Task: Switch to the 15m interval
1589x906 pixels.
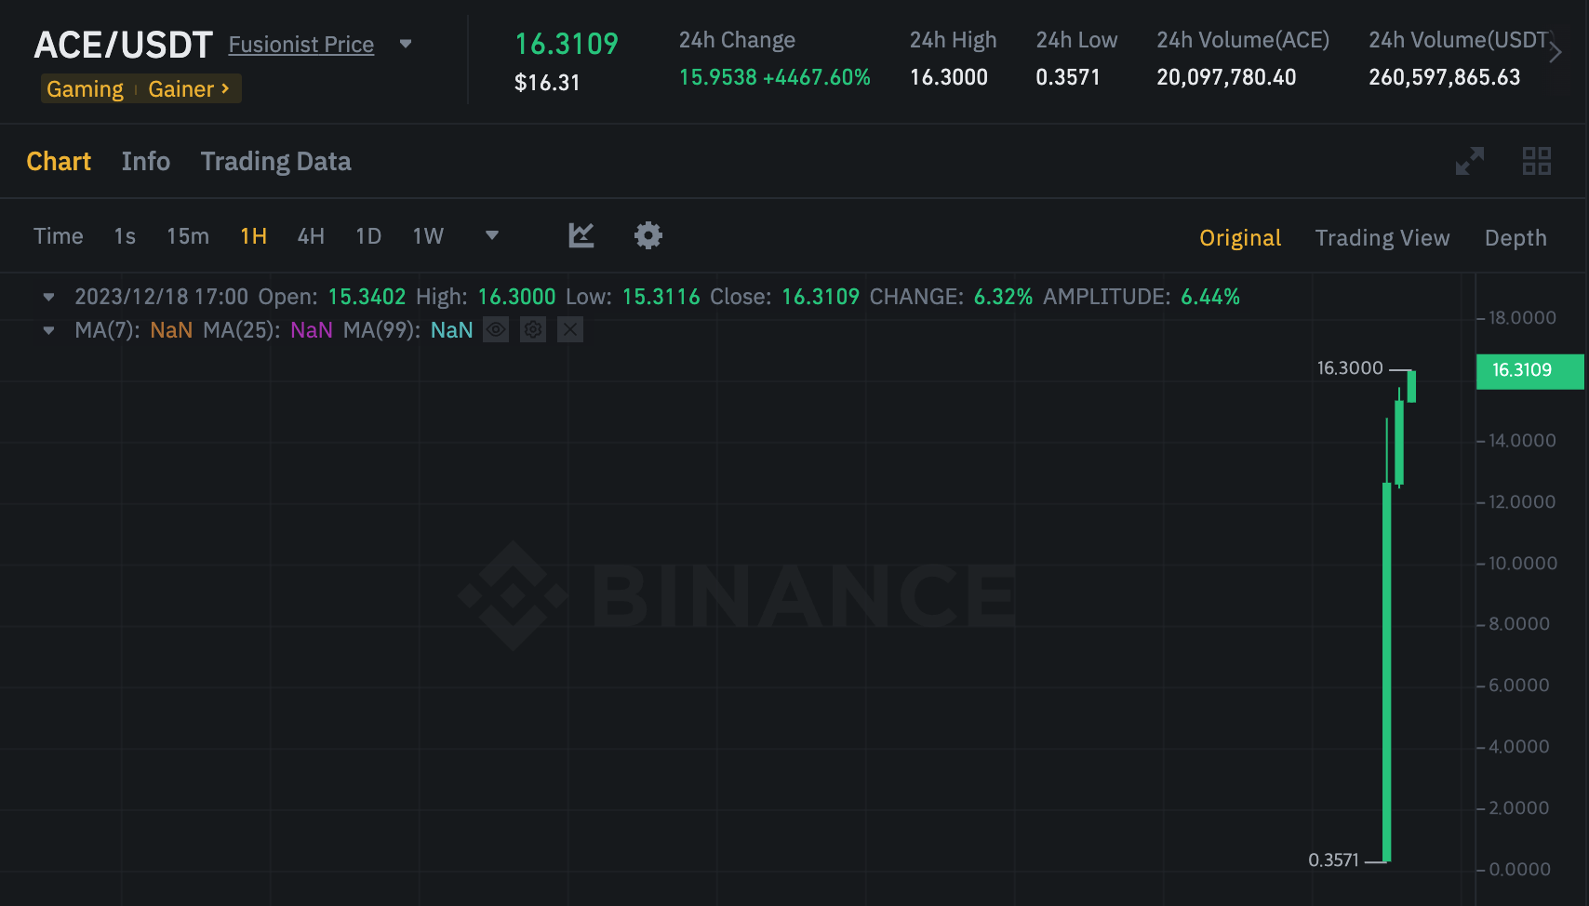Action: click(188, 236)
